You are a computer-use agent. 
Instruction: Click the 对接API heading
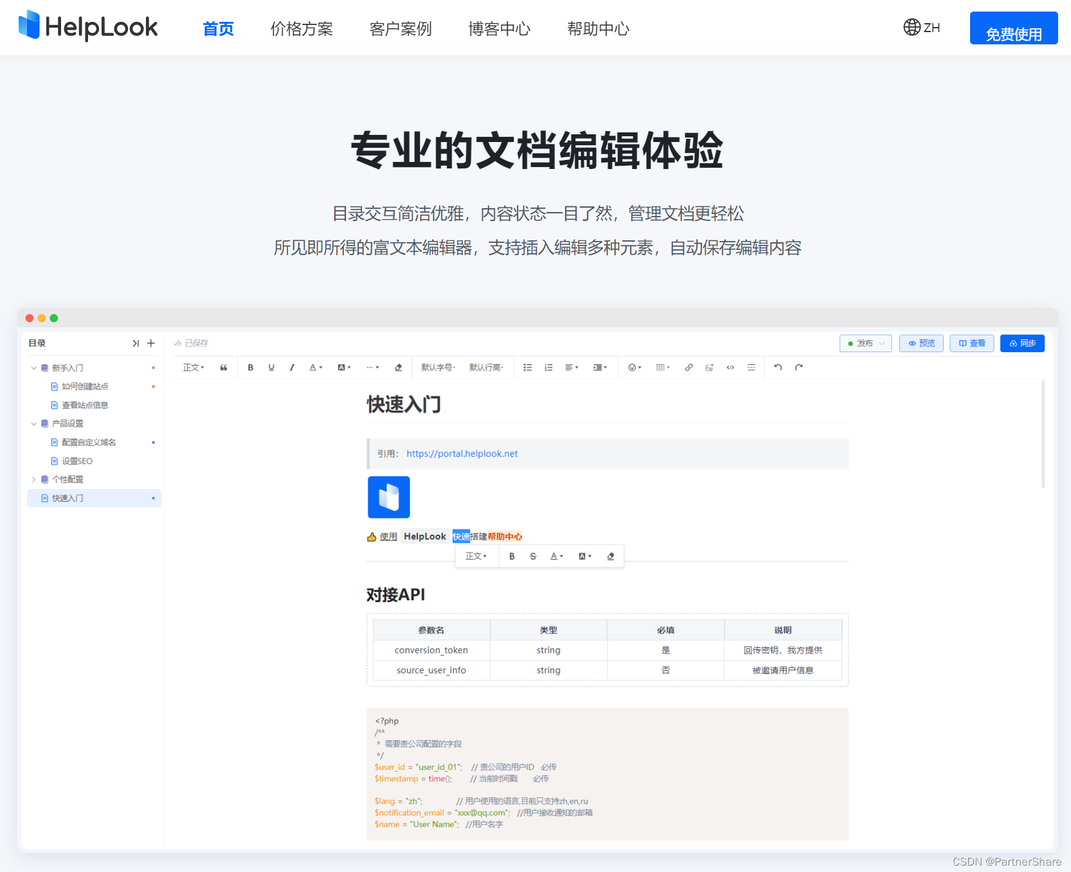tap(396, 594)
